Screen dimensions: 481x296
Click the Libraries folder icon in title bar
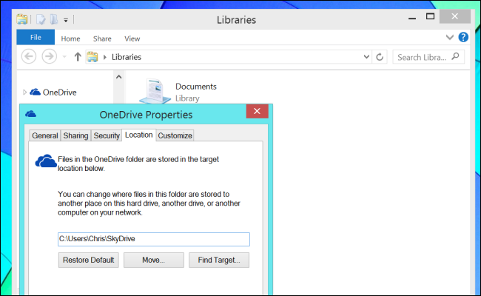(x=22, y=19)
